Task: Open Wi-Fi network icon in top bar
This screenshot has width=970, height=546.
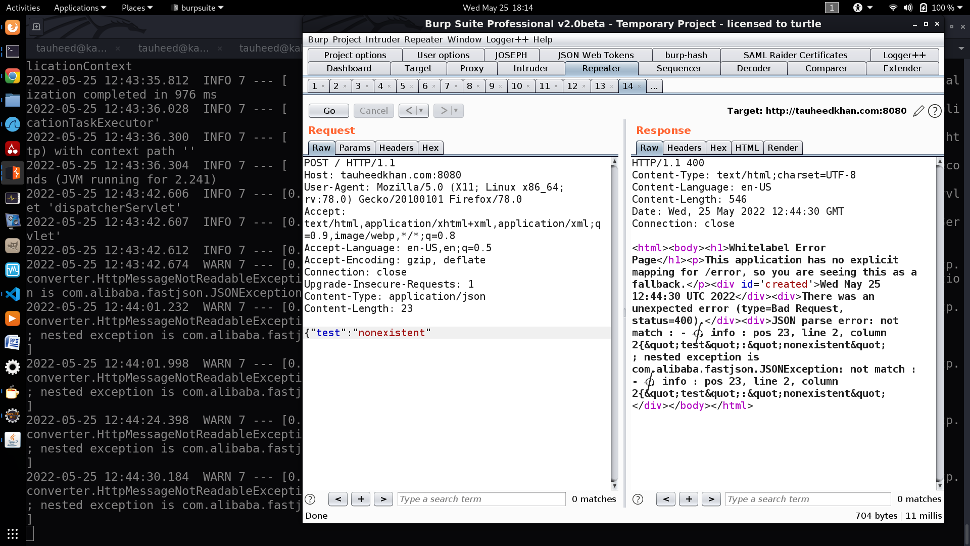Action: pyautogui.click(x=893, y=8)
